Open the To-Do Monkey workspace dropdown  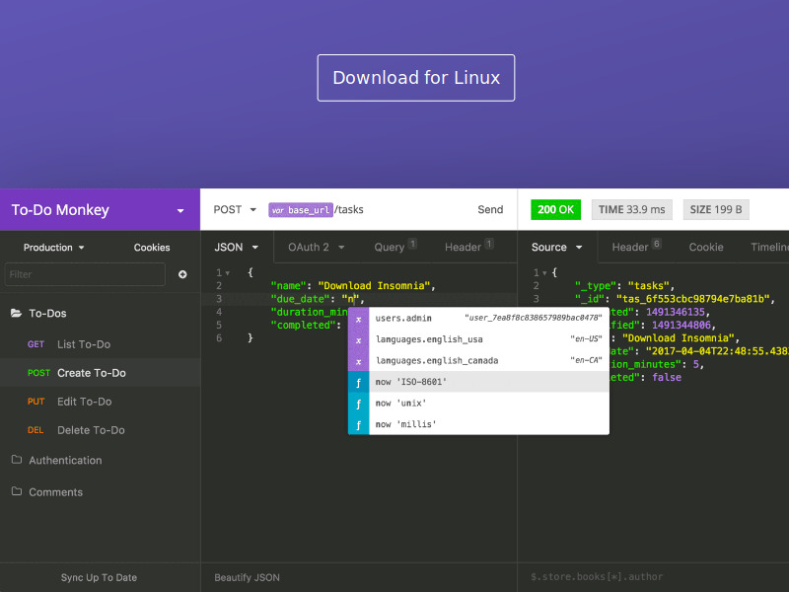click(x=179, y=210)
